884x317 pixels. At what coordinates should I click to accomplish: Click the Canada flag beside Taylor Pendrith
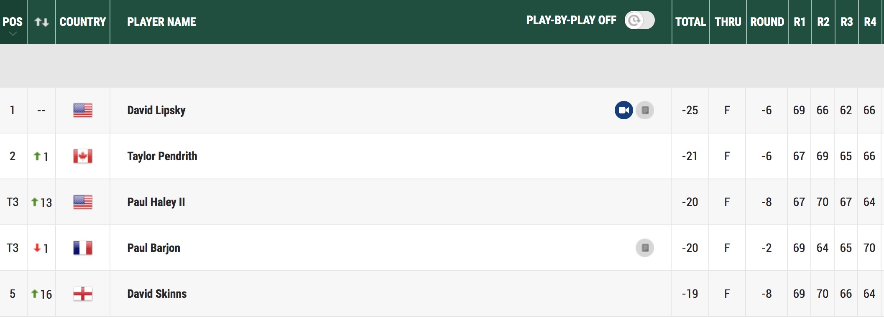pyautogui.click(x=83, y=156)
